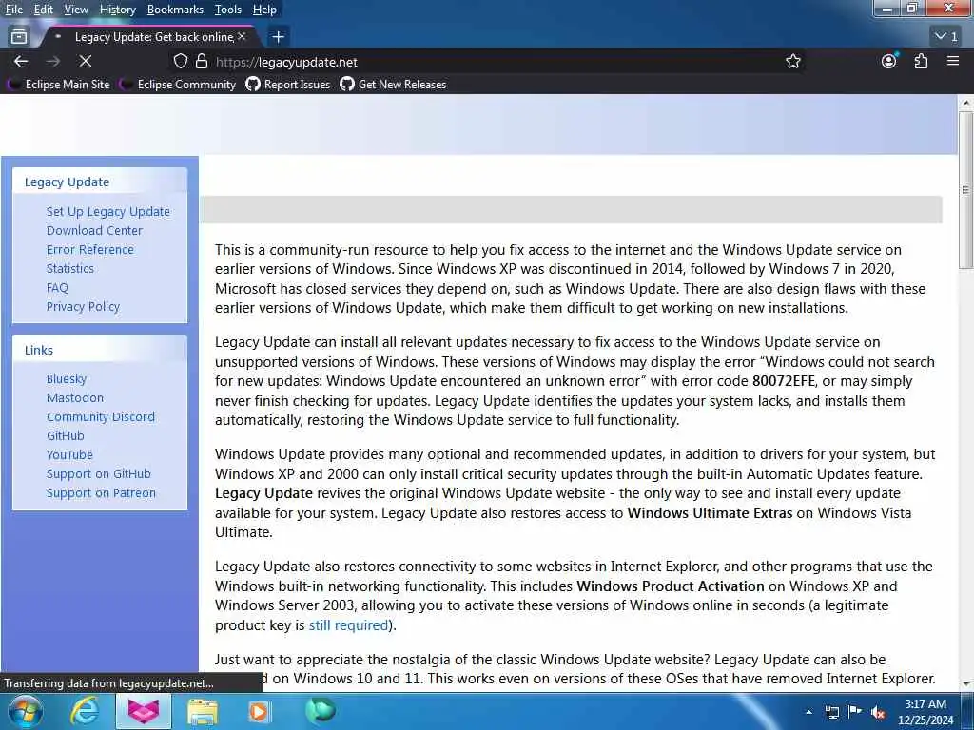
Task: Open the GitHub sidebar link
Action: coord(66,435)
